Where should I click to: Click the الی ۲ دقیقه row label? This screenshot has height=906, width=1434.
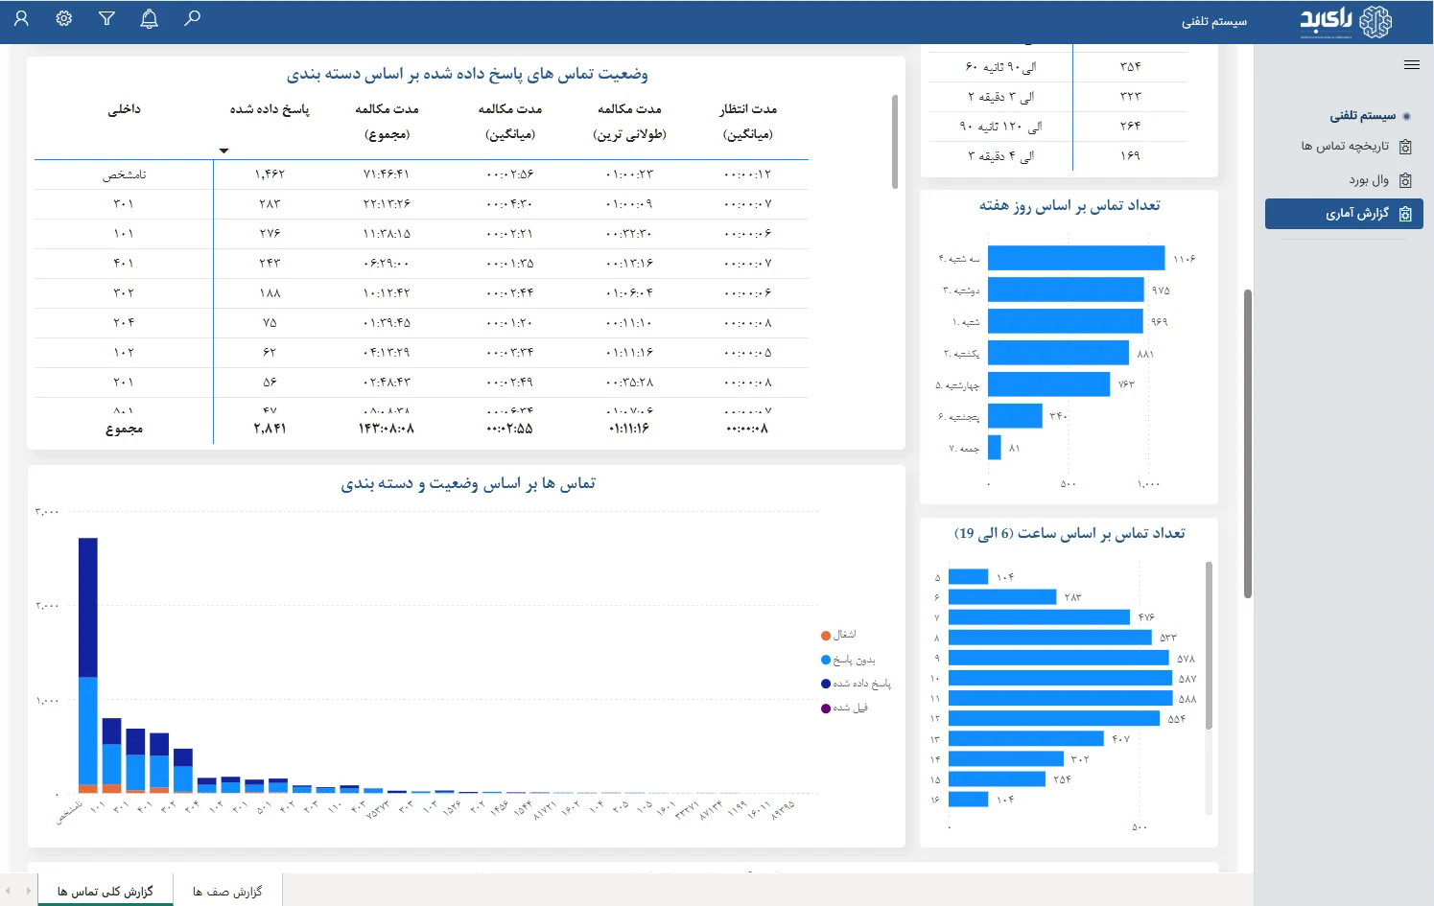pos(1000,97)
